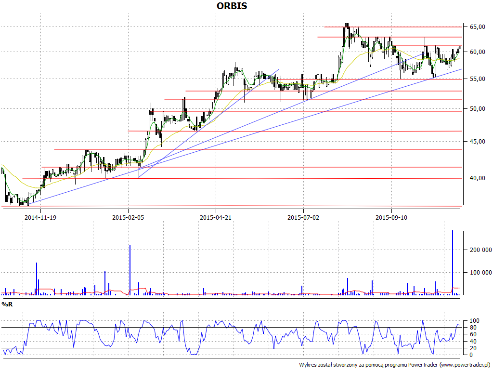Click the 65,00 price axis label

click(x=477, y=27)
